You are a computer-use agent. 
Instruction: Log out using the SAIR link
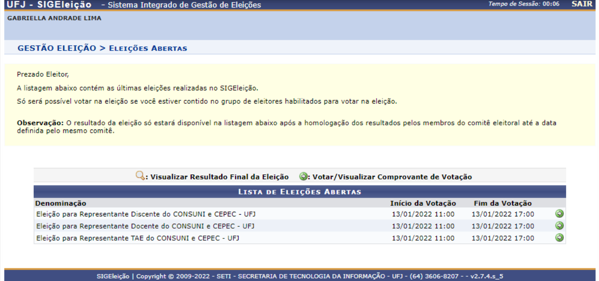click(582, 4)
